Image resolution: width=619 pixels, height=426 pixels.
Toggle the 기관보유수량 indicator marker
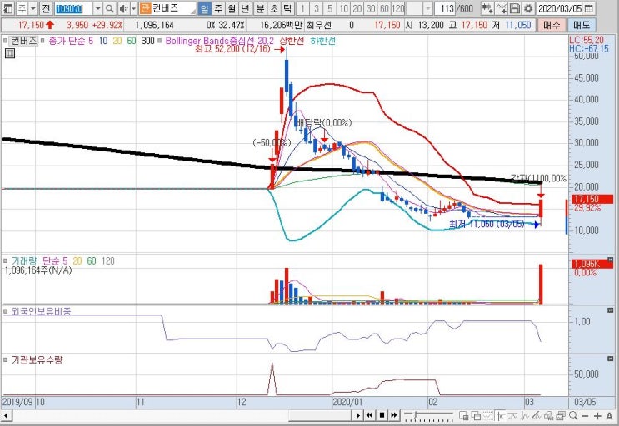pos(6,359)
